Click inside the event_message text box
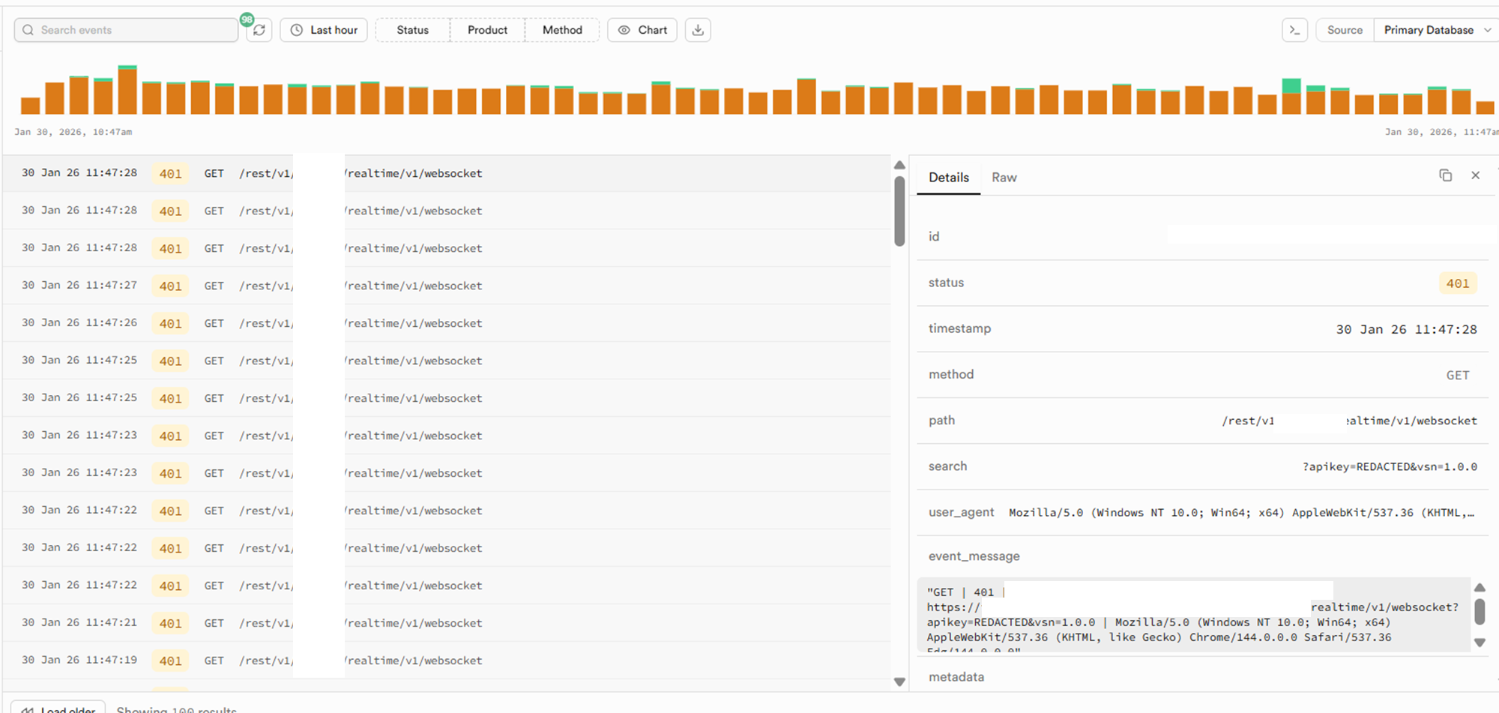The height and width of the screenshot is (713, 1499). [x=1193, y=615]
